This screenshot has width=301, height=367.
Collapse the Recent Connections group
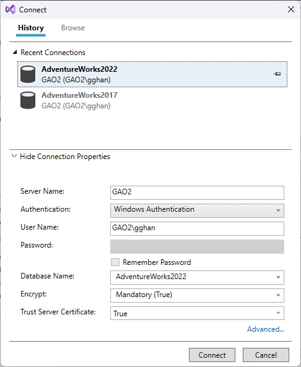[x=15, y=52]
